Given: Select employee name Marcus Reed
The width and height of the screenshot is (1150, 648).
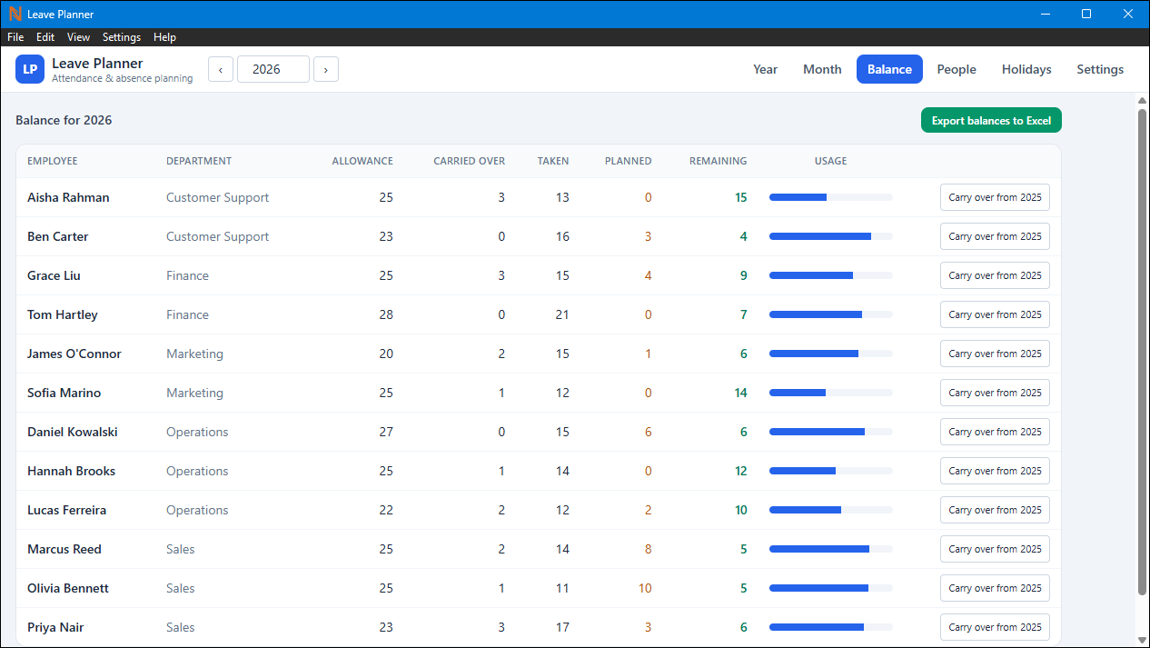Looking at the screenshot, I should pyautogui.click(x=64, y=549).
